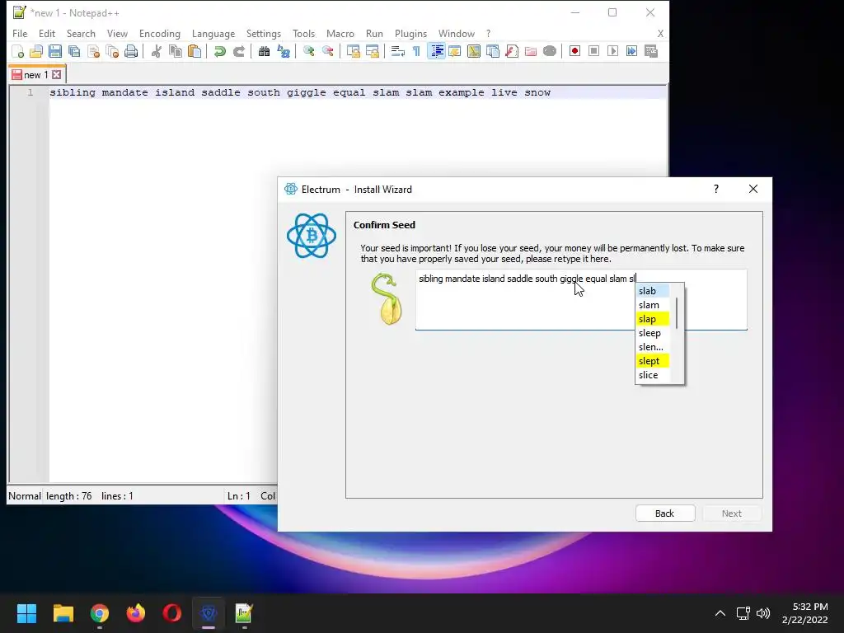Toggle synchronized vertical scrolling icon
This screenshot has height=633, width=844.
(x=353, y=51)
